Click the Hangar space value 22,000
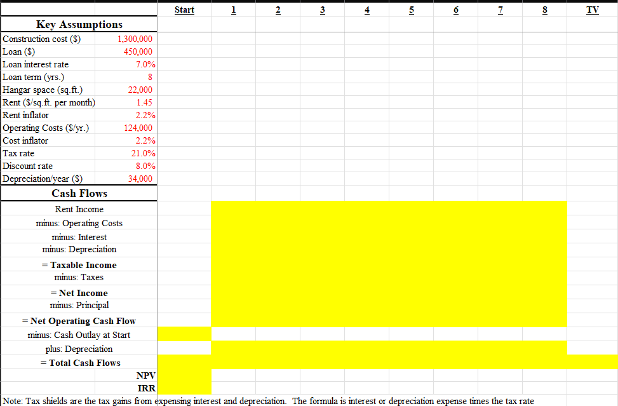Screen dimensions: 618x406 pos(140,90)
